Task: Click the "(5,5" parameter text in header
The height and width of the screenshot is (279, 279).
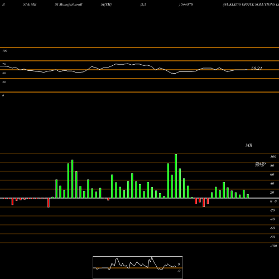Action: pyautogui.click(x=143, y=4)
